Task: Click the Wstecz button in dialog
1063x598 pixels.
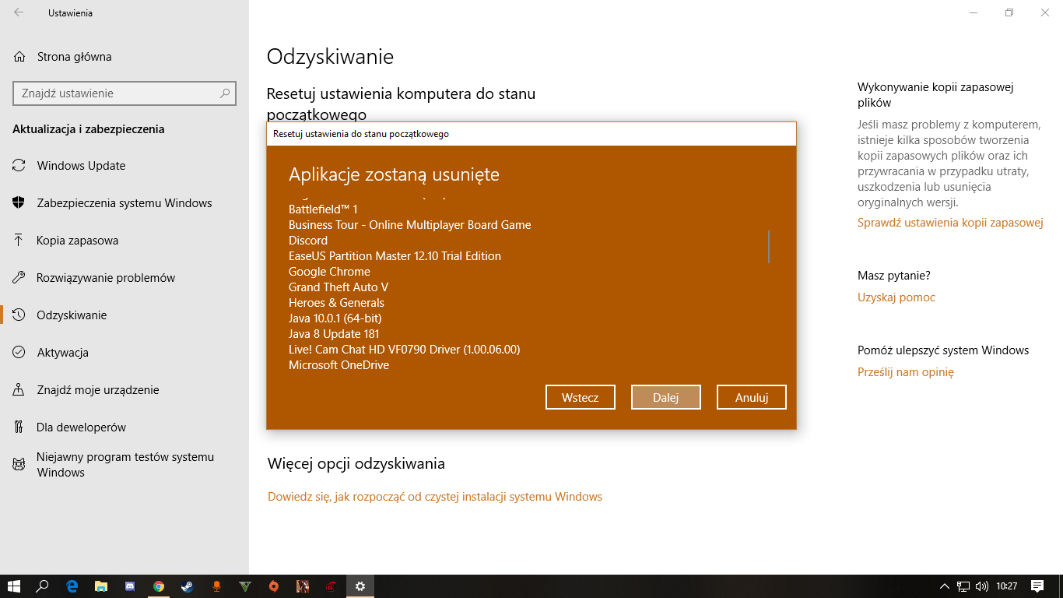Action: click(581, 397)
